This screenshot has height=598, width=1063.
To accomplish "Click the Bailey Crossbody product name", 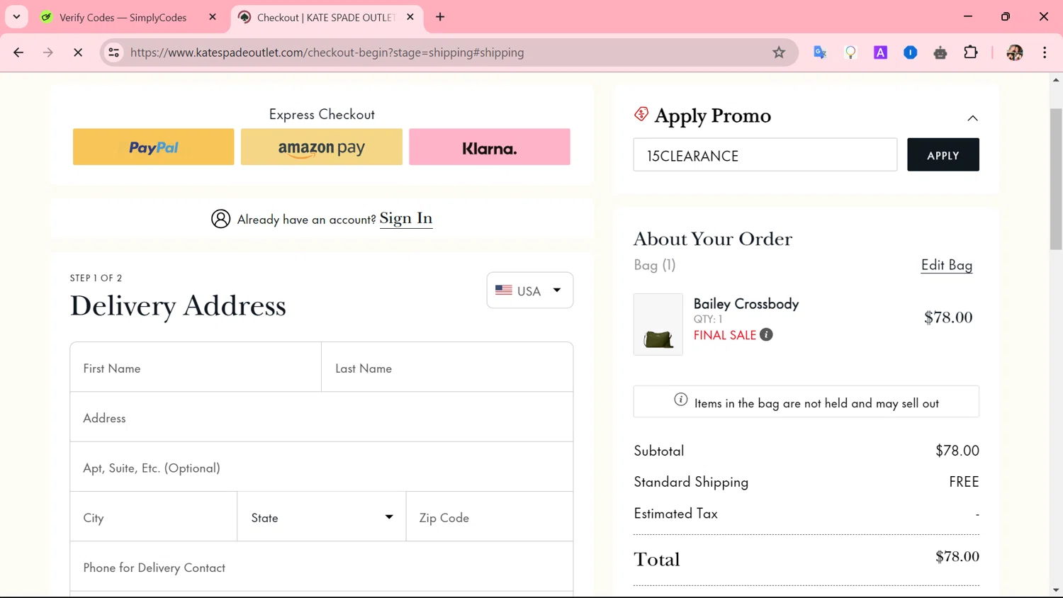I will (x=746, y=303).
